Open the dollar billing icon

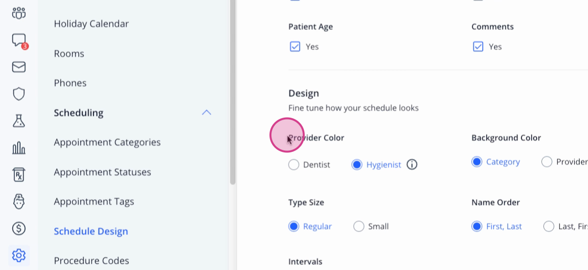tap(19, 228)
